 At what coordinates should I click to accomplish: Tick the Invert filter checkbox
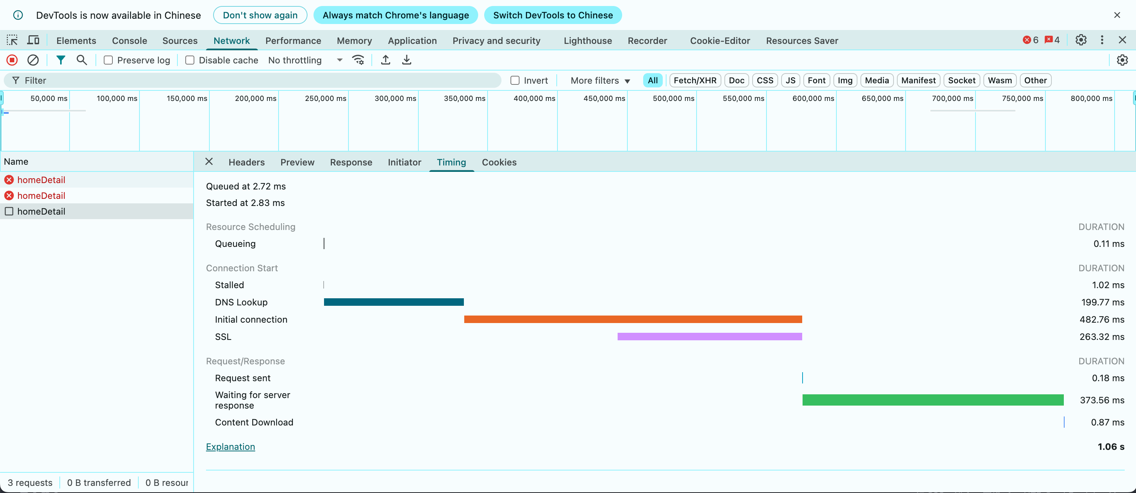click(515, 81)
